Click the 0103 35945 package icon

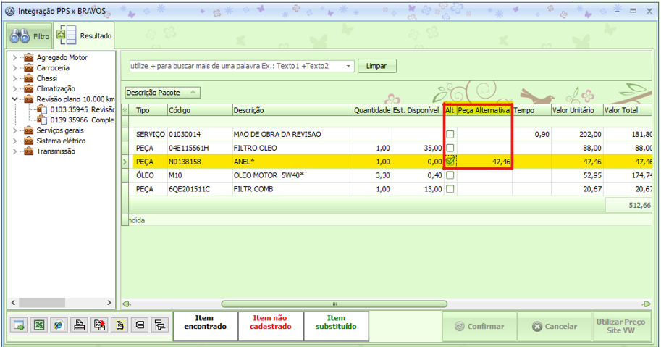[x=42, y=109]
